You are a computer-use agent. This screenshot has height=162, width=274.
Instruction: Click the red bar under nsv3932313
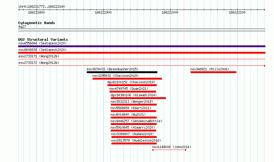coord(134,105)
